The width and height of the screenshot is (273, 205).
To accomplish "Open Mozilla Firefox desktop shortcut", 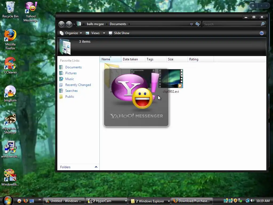I will [x=10, y=40].
